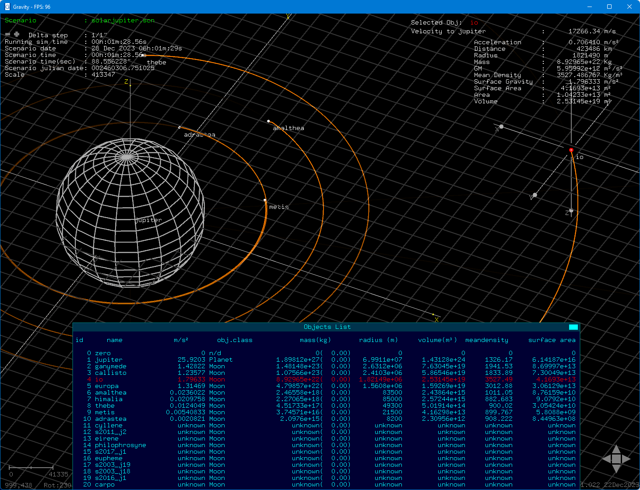Click 'mass(kg)' column header
This screenshot has width=640, height=490.
[315, 340]
